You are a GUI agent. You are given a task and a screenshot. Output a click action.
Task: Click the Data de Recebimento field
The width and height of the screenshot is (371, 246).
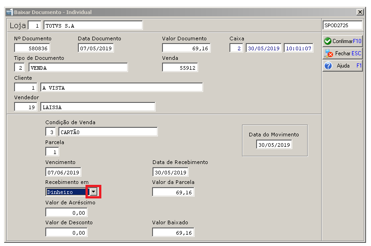click(171, 172)
